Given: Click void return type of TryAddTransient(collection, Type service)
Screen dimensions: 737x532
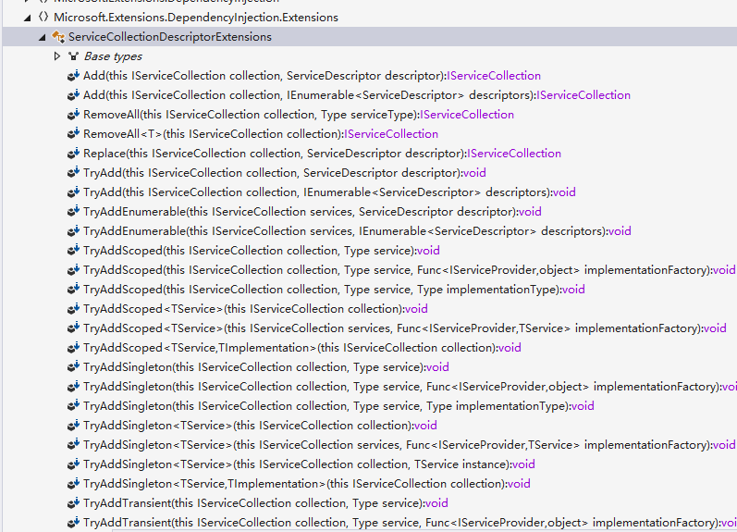Looking at the screenshot, I should coord(436,503).
